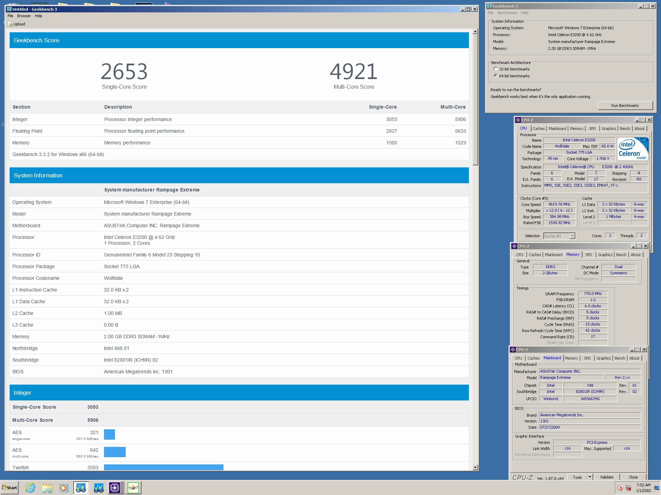Viewport: 661px width, 495px height.
Task: Open File menu in small Geekbench 3 window
Action: tap(491, 13)
